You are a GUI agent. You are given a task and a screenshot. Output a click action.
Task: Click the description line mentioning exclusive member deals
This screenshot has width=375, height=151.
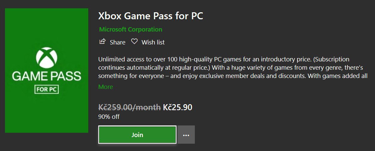(233, 76)
